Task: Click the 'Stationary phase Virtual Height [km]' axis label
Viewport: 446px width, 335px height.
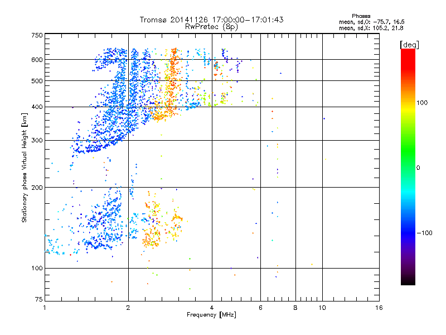Action: point(24,167)
